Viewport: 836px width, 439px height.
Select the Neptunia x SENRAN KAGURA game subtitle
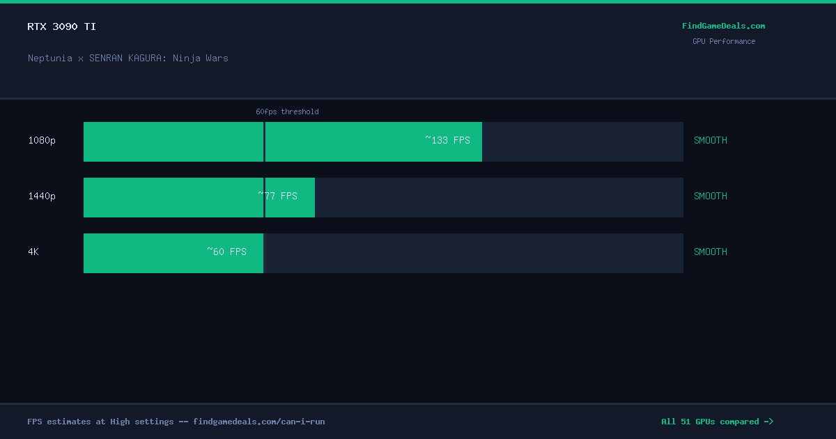(x=128, y=58)
